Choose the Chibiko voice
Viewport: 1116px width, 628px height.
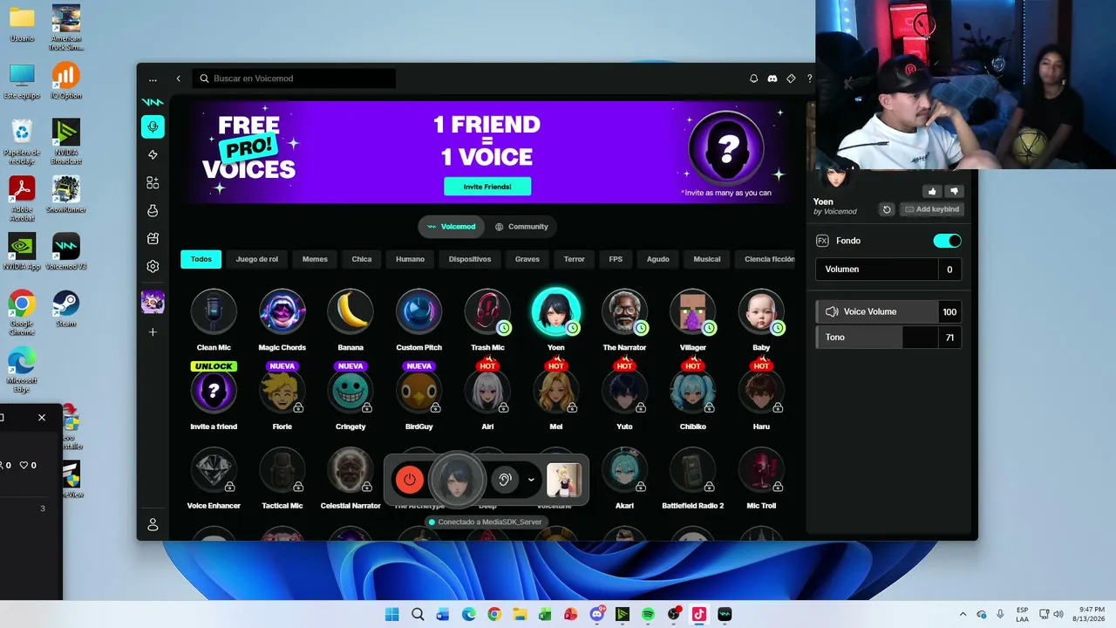693,391
